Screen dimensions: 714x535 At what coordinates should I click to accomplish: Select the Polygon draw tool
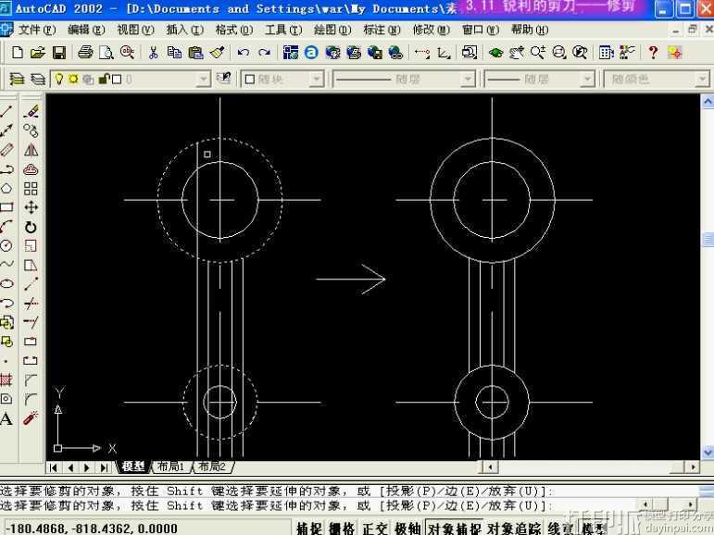[6, 189]
